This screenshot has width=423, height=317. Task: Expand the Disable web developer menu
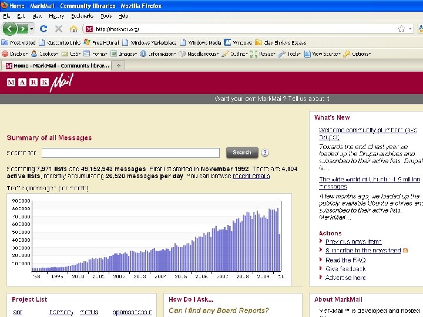(15, 54)
